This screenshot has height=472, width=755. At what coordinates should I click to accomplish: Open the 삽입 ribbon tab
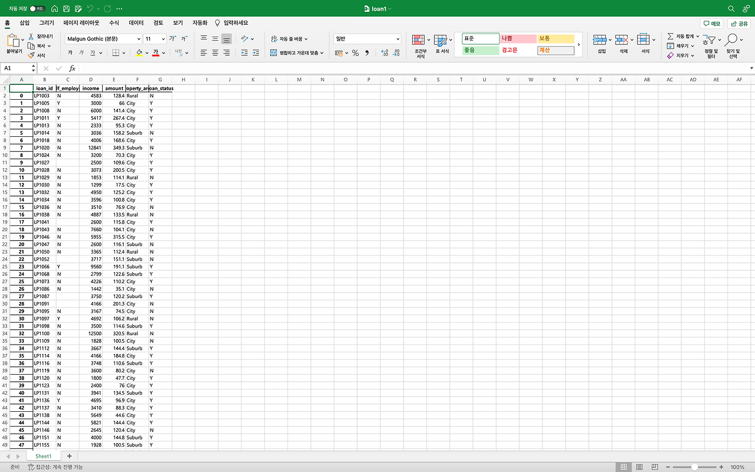point(25,23)
